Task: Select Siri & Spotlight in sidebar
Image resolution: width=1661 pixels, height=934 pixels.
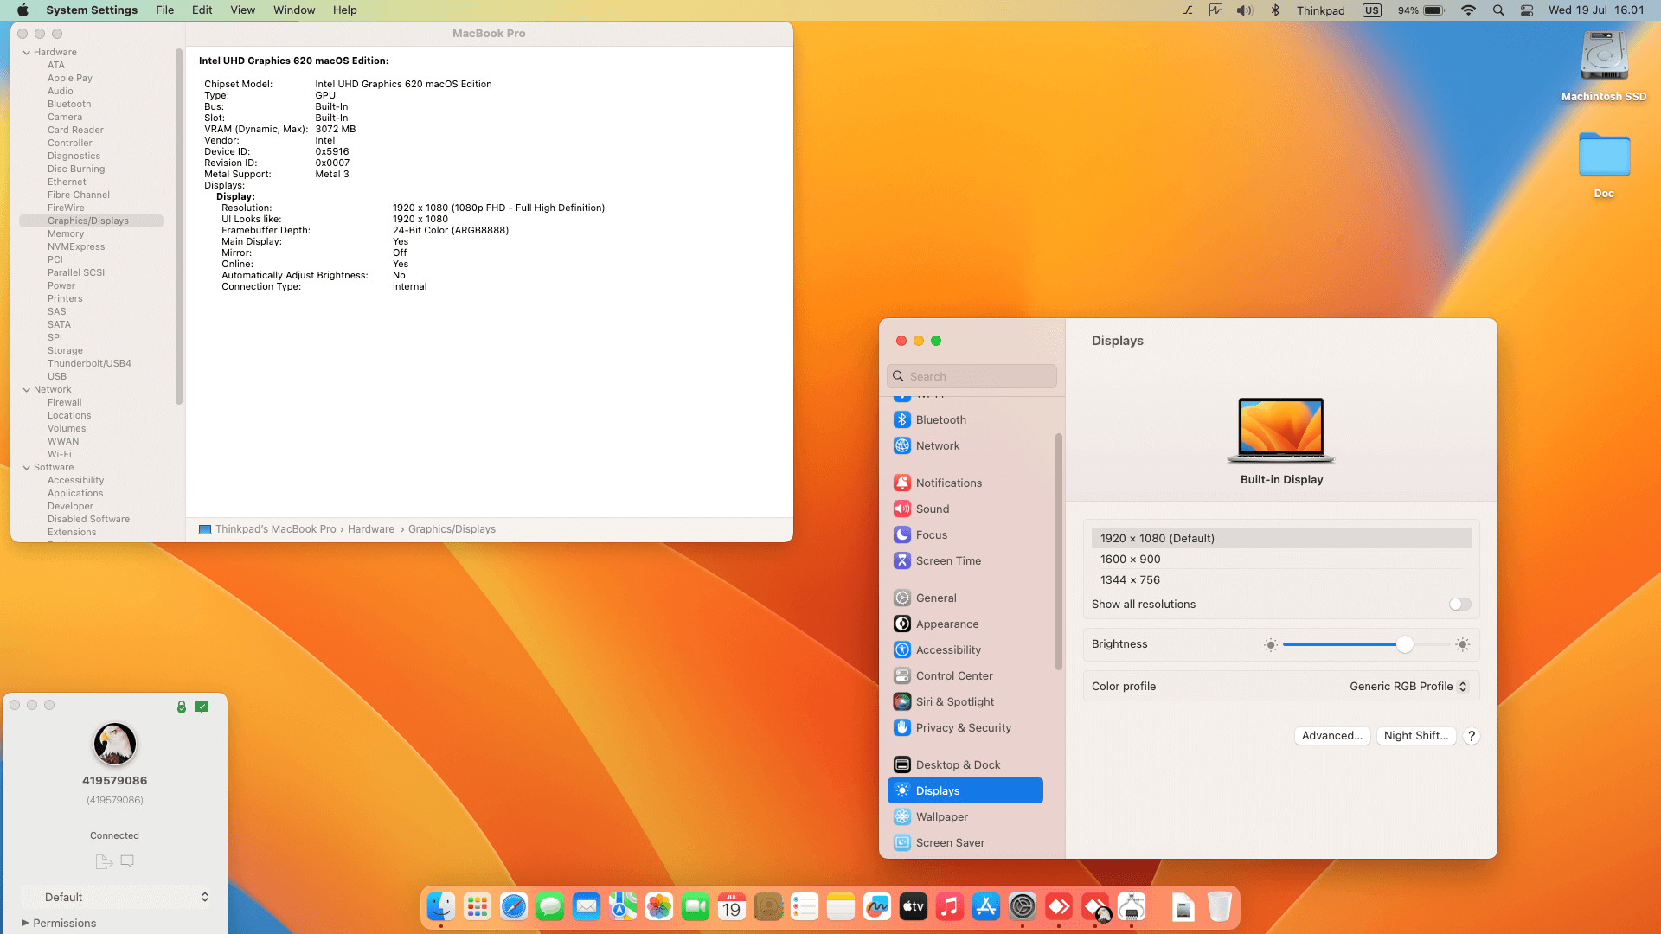Action: 954,701
